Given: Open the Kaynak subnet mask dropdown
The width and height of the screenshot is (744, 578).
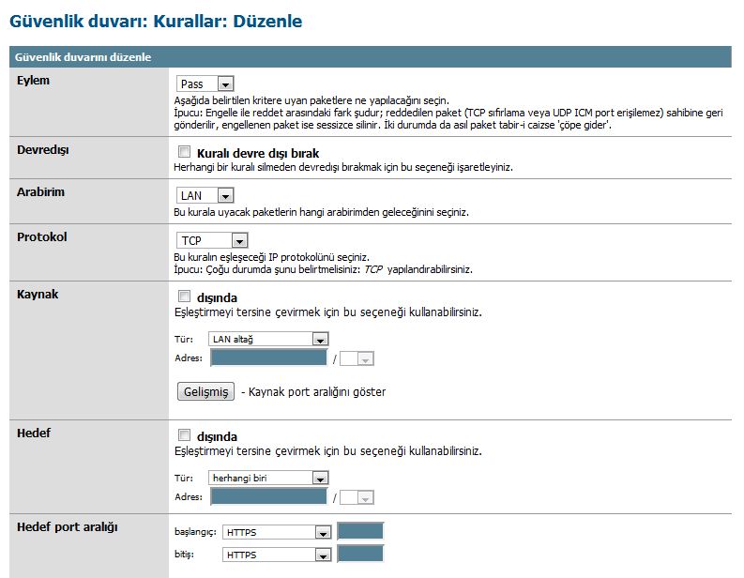Looking at the screenshot, I should 357,358.
